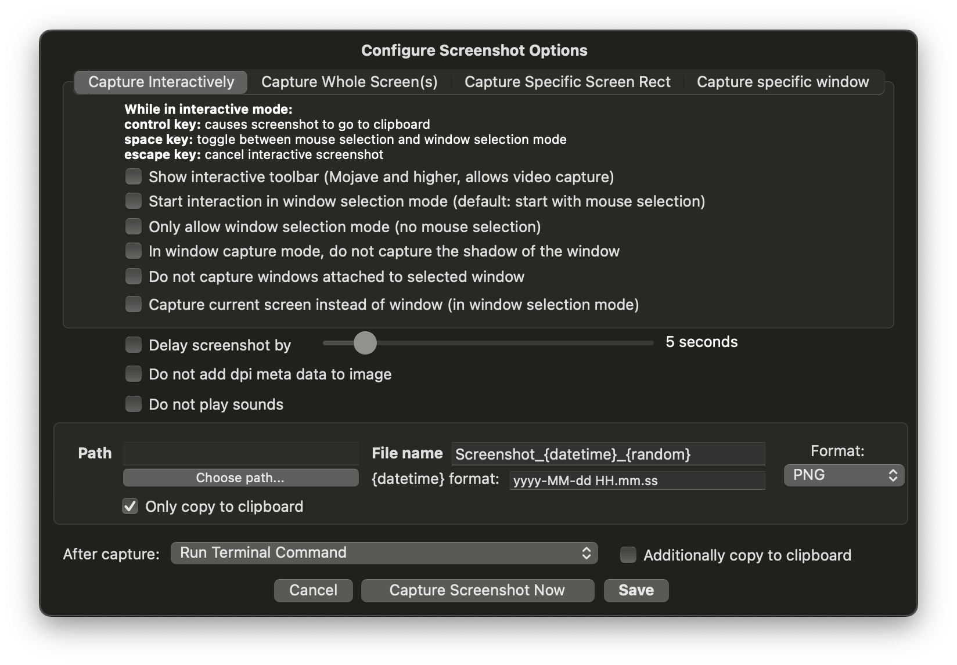Select the Capture Specific Screen Rect tab
Viewport: 957px width, 665px height.
click(x=567, y=82)
